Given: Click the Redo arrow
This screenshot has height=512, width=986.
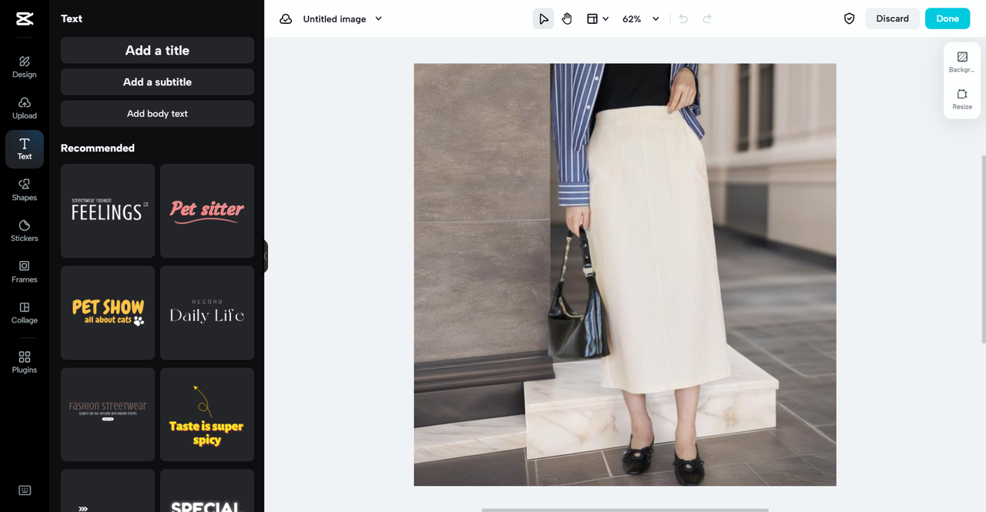Looking at the screenshot, I should coord(707,18).
